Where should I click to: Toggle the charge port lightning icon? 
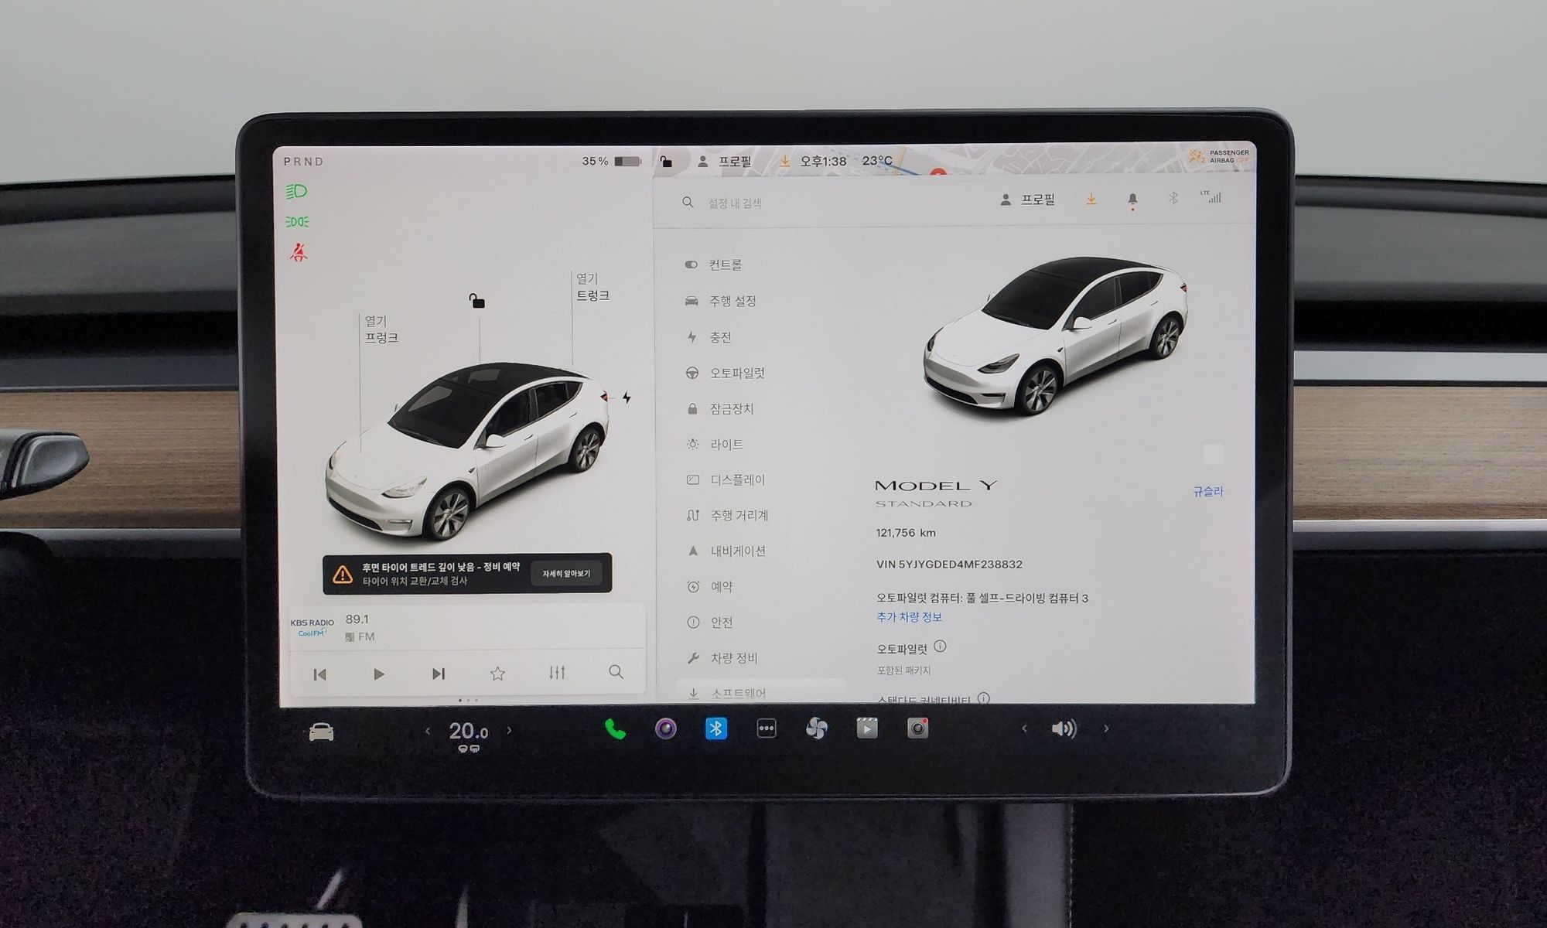(x=627, y=397)
